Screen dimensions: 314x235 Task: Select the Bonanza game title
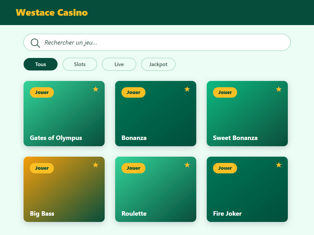pos(134,138)
